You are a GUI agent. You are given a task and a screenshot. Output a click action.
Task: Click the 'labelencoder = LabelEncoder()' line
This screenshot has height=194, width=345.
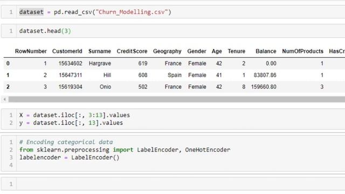(70, 157)
